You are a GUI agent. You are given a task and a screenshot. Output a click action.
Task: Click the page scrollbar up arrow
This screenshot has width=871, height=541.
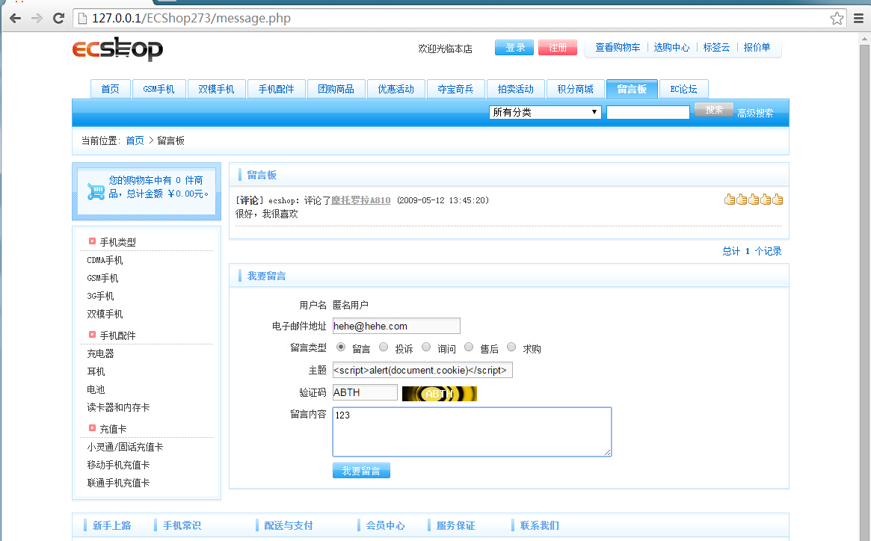[x=864, y=39]
